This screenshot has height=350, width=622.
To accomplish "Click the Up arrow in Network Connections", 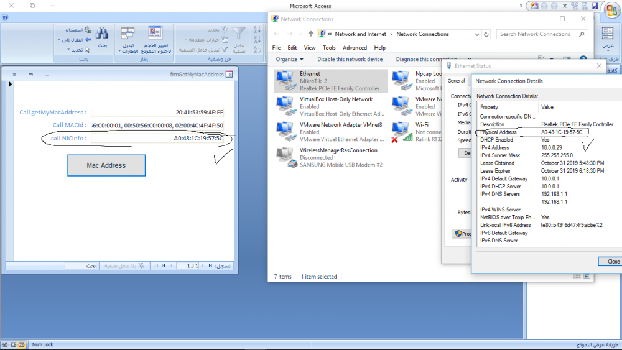I will tap(311, 34).
